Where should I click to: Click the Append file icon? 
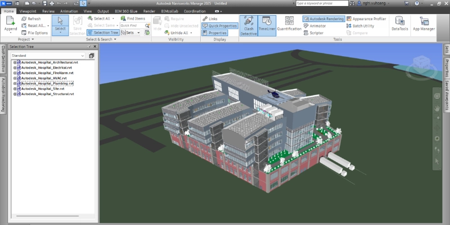point(11,21)
